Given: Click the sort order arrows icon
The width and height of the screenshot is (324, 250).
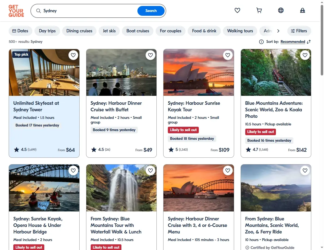Looking at the screenshot, I should [x=309, y=42].
